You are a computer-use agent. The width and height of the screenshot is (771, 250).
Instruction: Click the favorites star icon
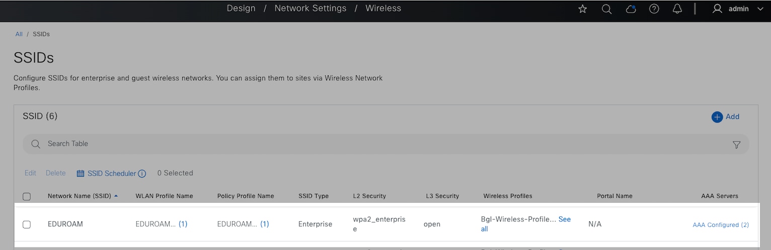[582, 9]
